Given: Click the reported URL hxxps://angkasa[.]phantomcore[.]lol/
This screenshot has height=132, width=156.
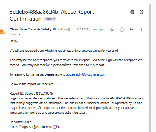Looking at the screenshot, I should point(35,127).
